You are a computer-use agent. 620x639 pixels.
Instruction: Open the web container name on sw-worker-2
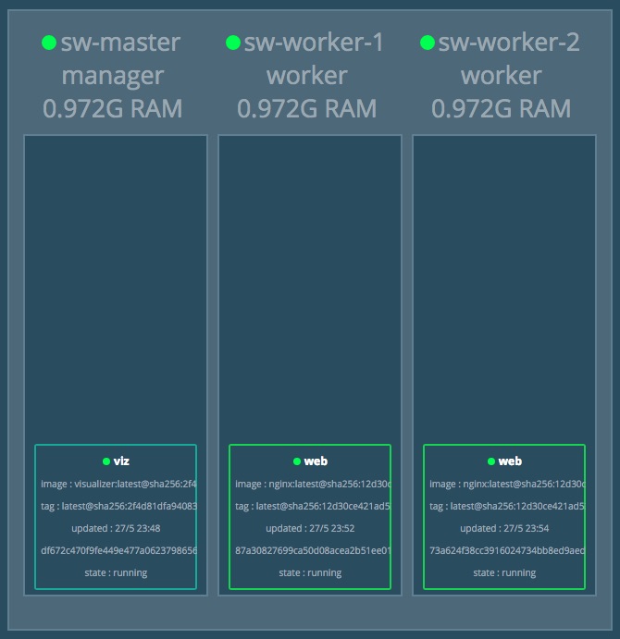tap(510, 461)
